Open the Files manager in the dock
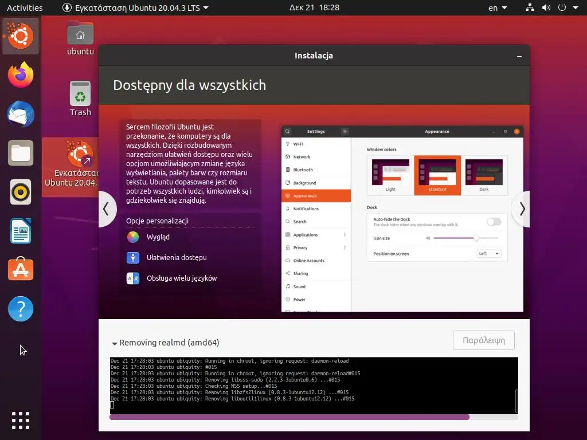 click(x=21, y=153)
